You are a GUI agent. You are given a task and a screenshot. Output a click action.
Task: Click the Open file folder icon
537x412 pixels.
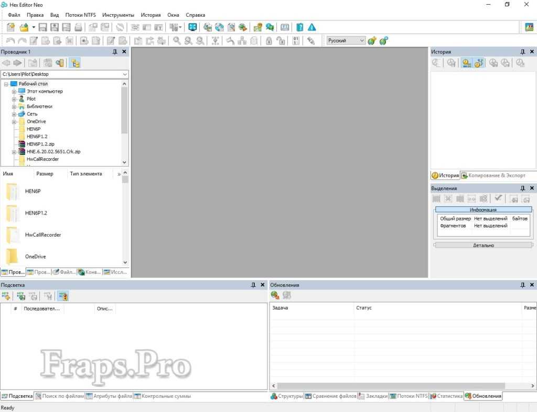pyautogui.click(x=24, y=27)
